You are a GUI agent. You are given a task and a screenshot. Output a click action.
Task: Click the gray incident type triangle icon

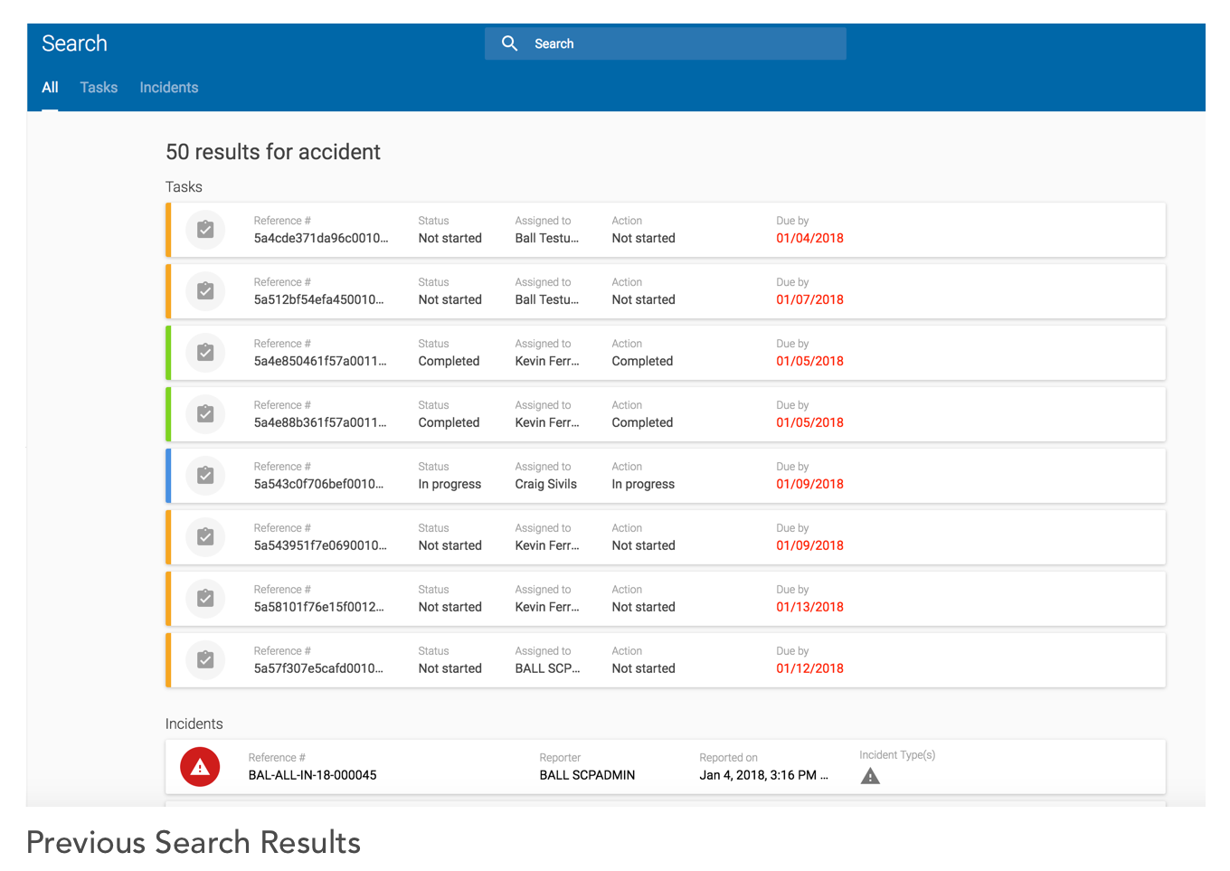pos(870,776)
